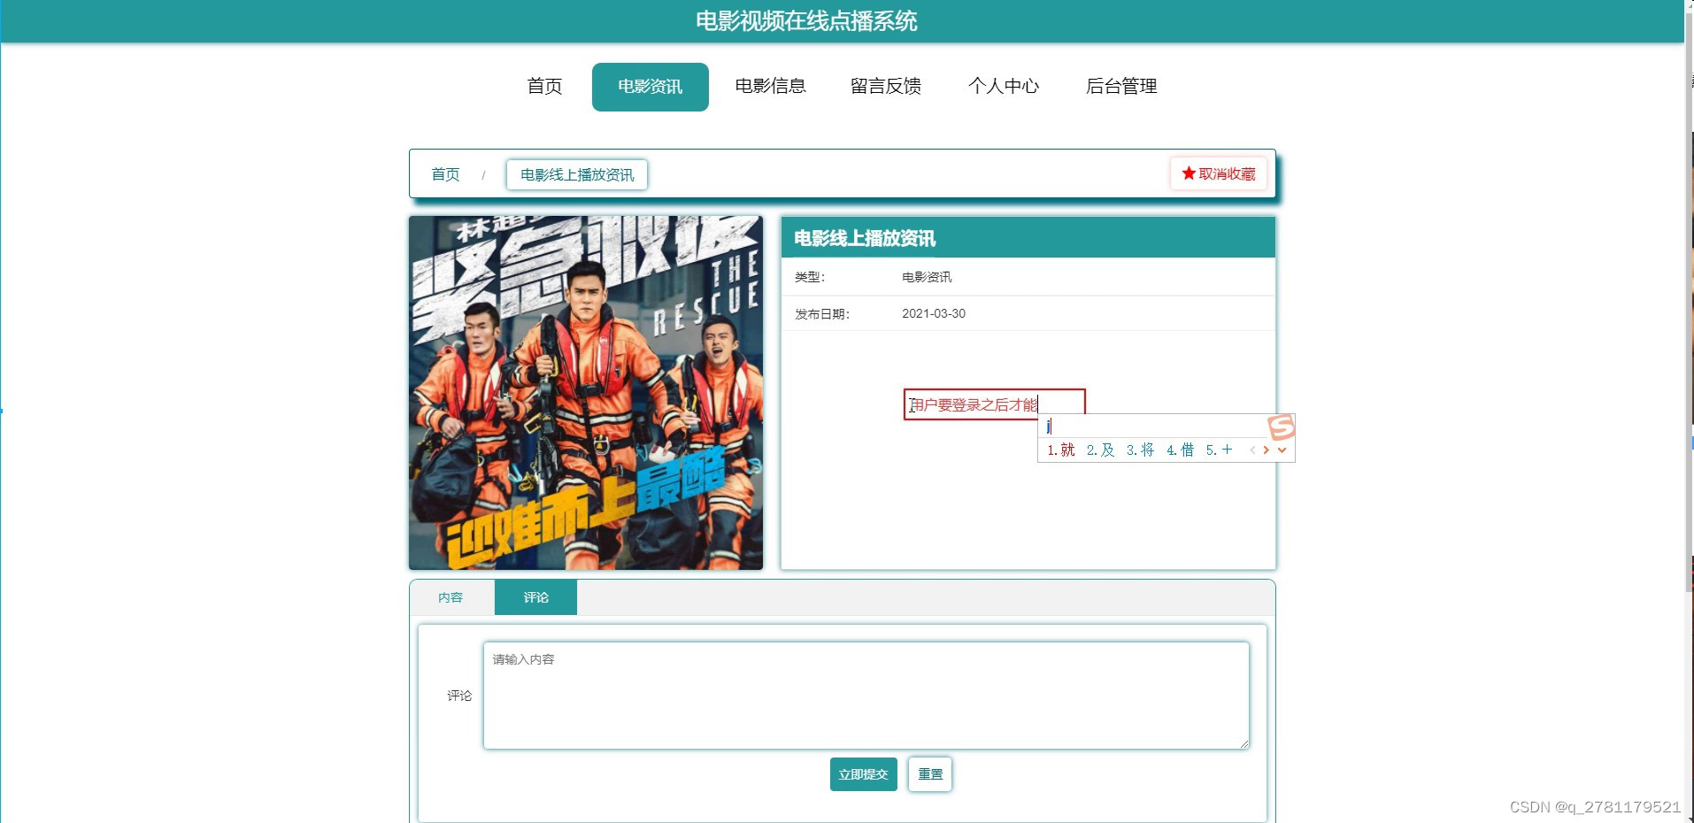Image resolution: width=1694 pixels, height=823 pixels.
Task: Open 留言反馈 from the navigation bar
Action: coord(886,86)
